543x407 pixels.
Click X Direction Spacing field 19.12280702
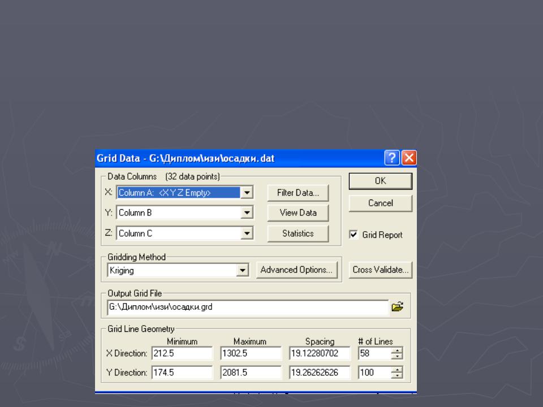pos(320,353)
